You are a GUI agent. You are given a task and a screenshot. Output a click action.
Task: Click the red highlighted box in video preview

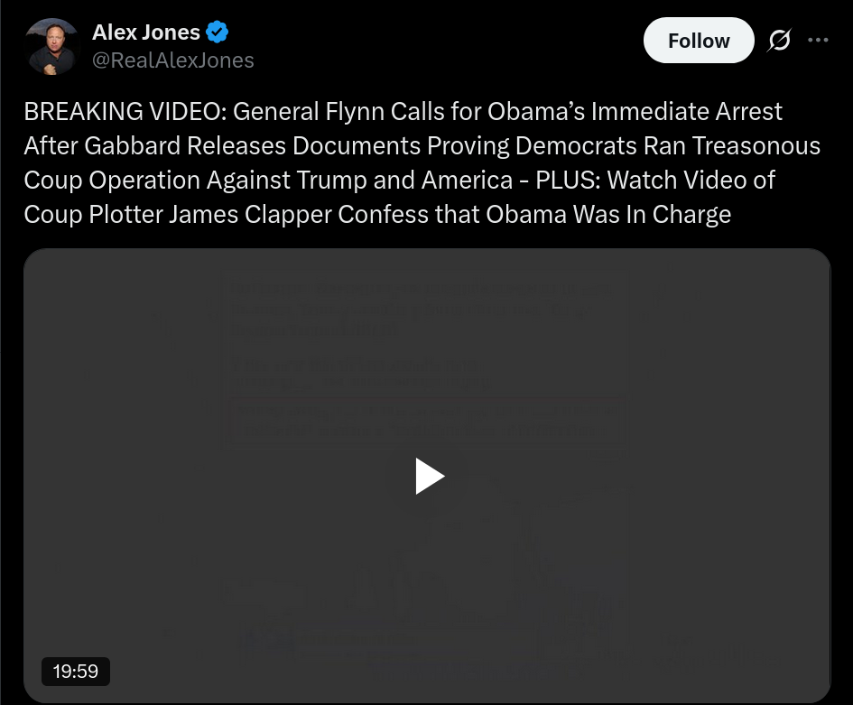click(425, 422)
